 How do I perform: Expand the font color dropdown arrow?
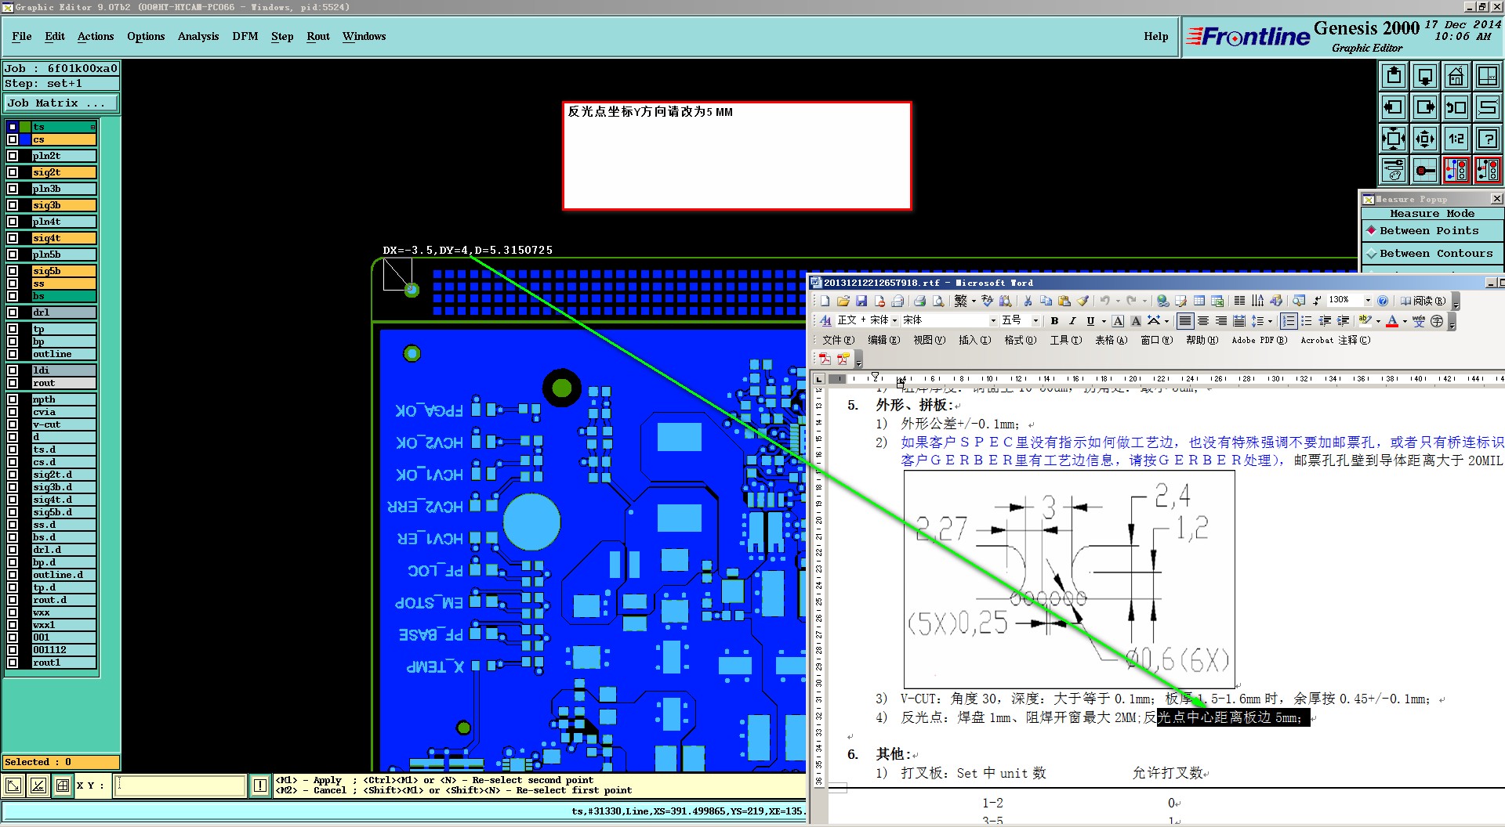coord(1405,321)
